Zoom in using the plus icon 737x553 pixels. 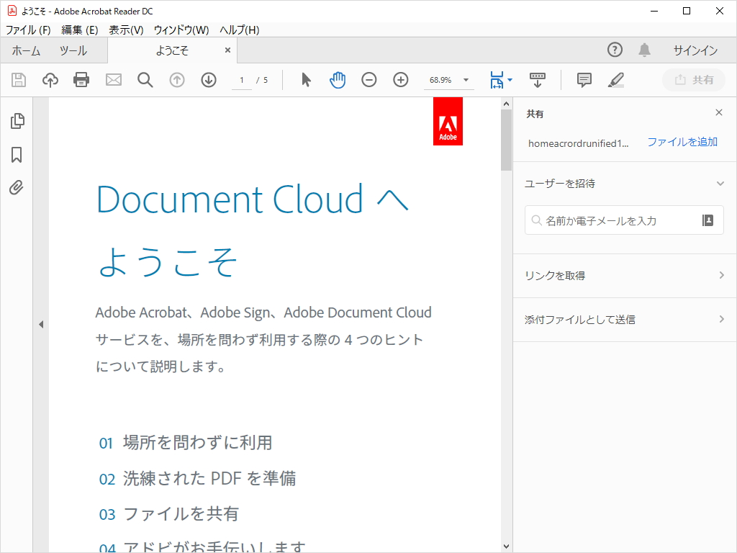(400, 80)
